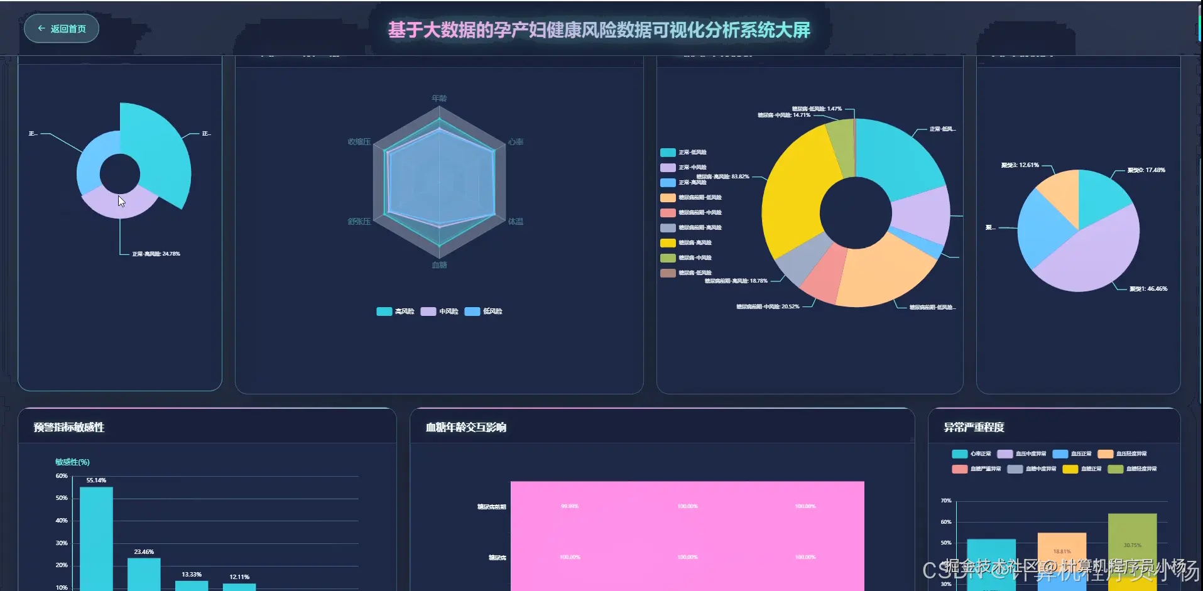The height and width of the screenshot is (591, 1203).
Task: Toggle 正常-高风险 in the donut legend
Action: coord(683,183)
